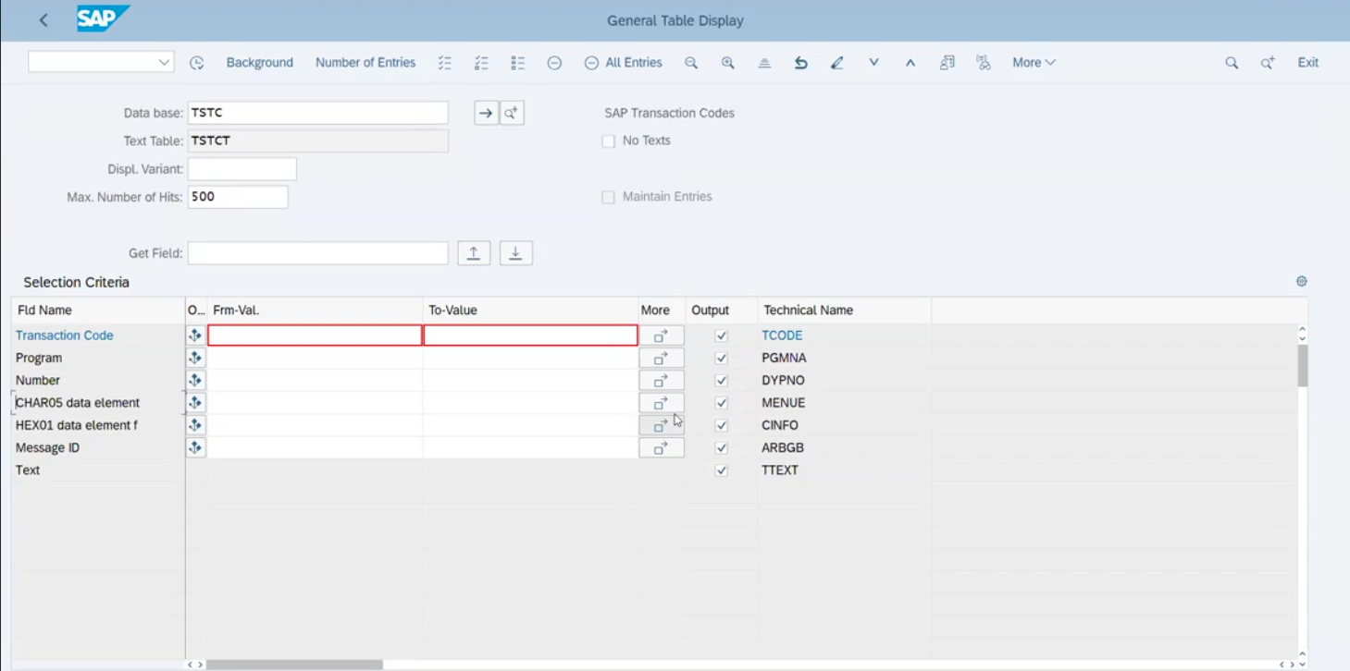
Task: Click the vertical scrollbar thumb of table
Action: click(x=1303, y=366)
